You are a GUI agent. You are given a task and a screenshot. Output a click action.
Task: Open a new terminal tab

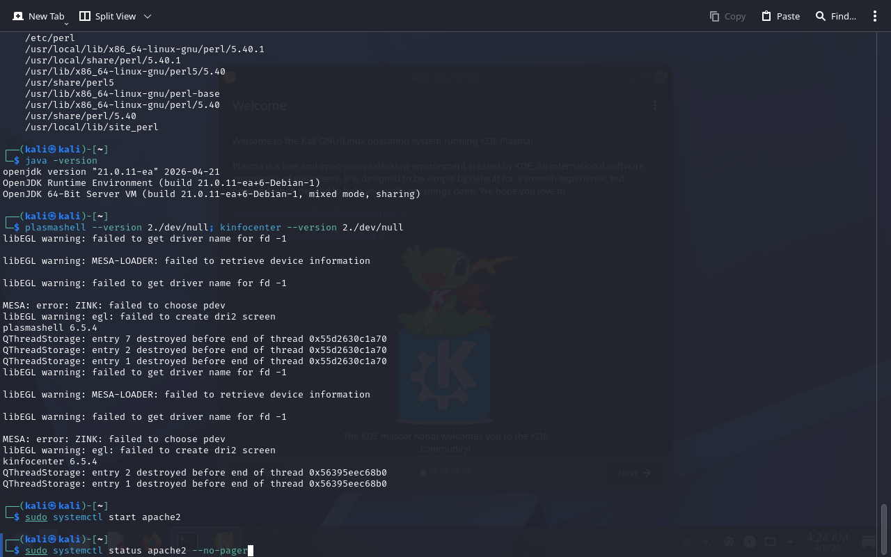click(38, 16)
